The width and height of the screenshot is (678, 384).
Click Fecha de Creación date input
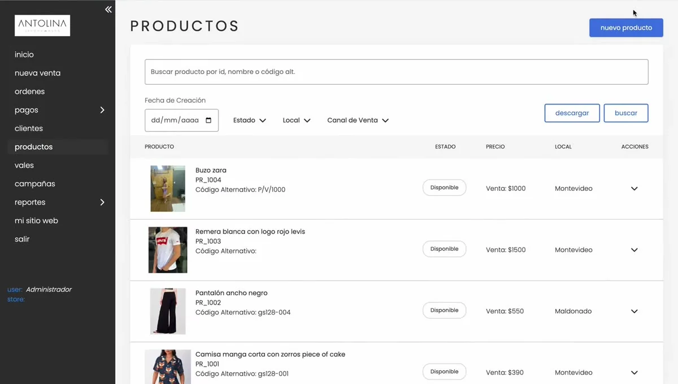(x=181, y=120)
